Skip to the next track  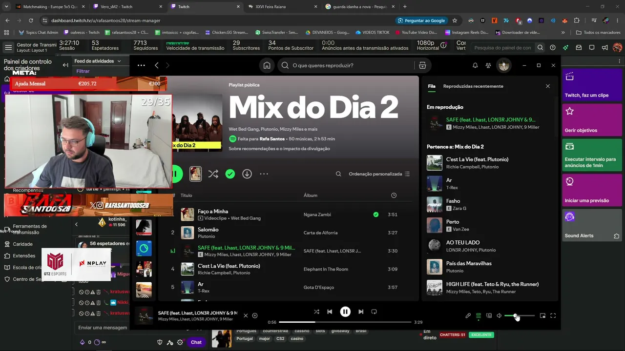(x=361, y=312)
